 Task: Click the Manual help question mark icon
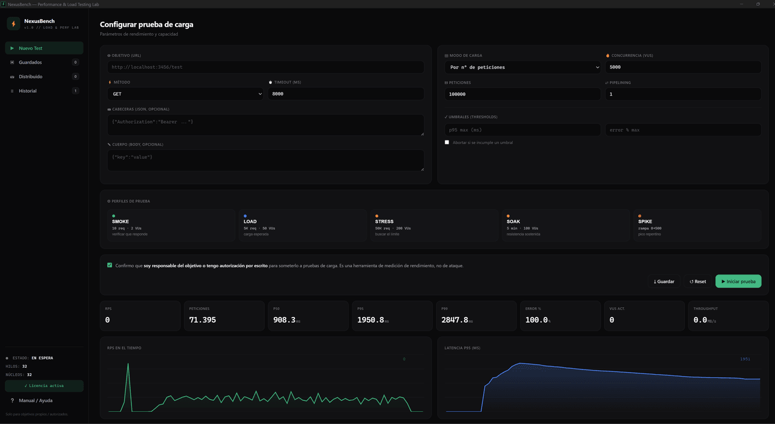(12, 400)
